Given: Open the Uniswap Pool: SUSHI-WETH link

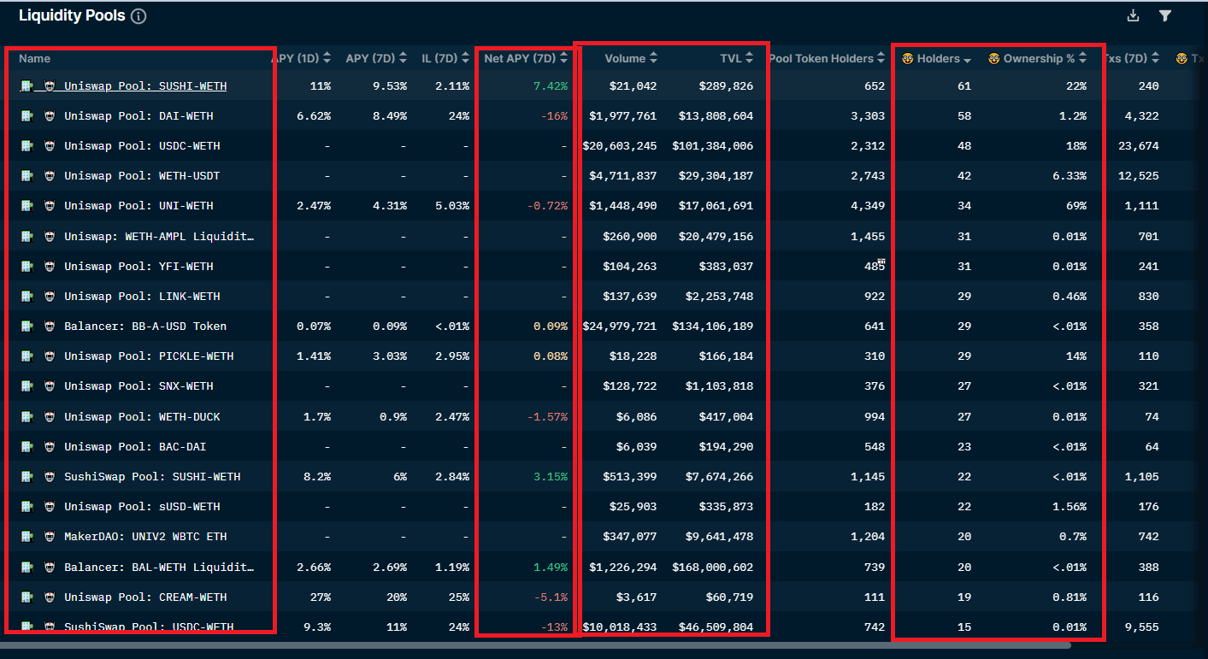Looking at the screenshot, I should pyautogui.click(x=145, y=86).
